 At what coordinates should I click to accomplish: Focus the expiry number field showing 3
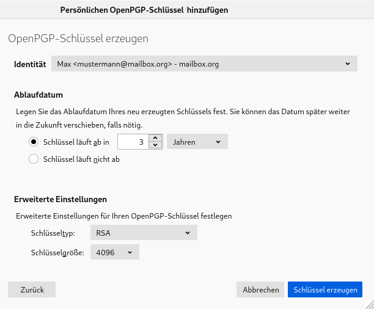(133, 142)
